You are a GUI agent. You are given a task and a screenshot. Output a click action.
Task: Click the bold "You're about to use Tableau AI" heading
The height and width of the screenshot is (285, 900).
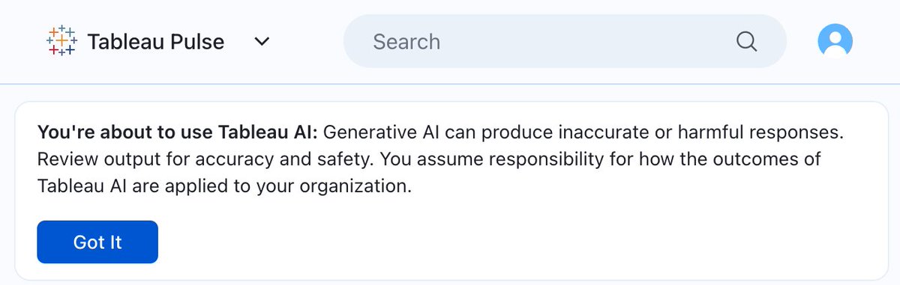pyautogui.click(x=178, y=133)
